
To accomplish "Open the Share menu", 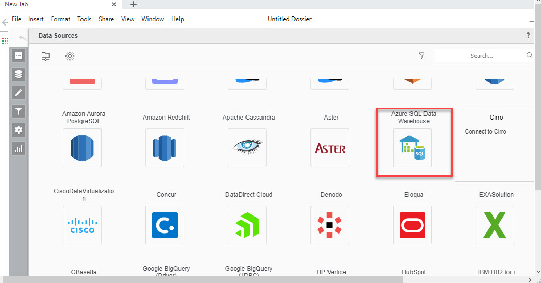I will [106, 19].
